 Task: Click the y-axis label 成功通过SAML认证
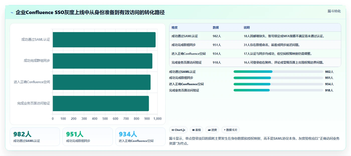click(36, 40)
